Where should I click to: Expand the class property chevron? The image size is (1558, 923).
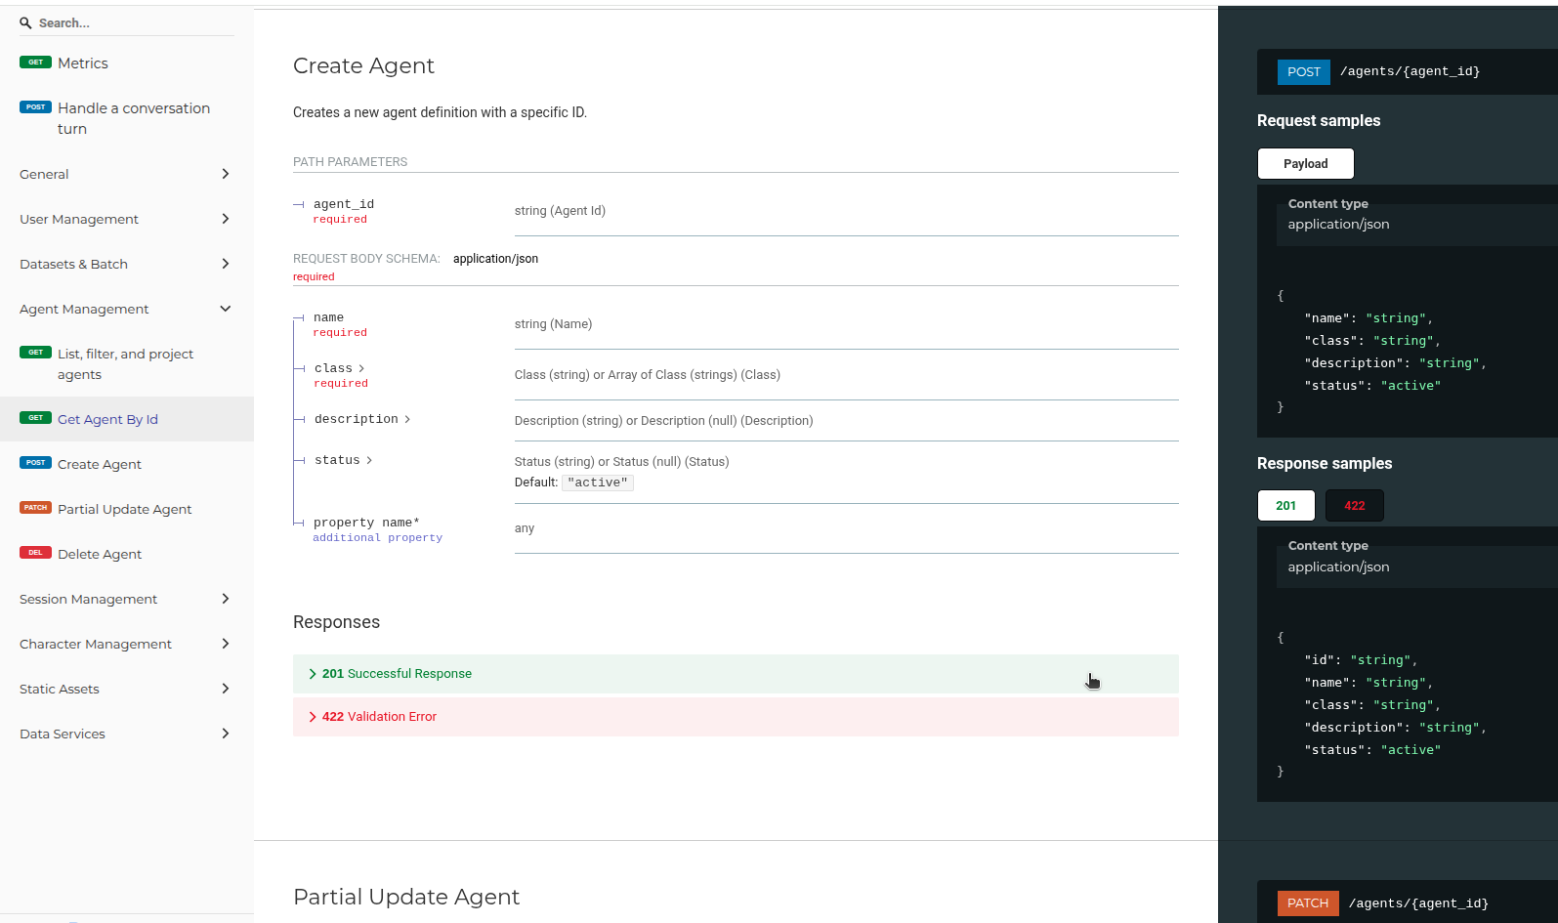361,369
